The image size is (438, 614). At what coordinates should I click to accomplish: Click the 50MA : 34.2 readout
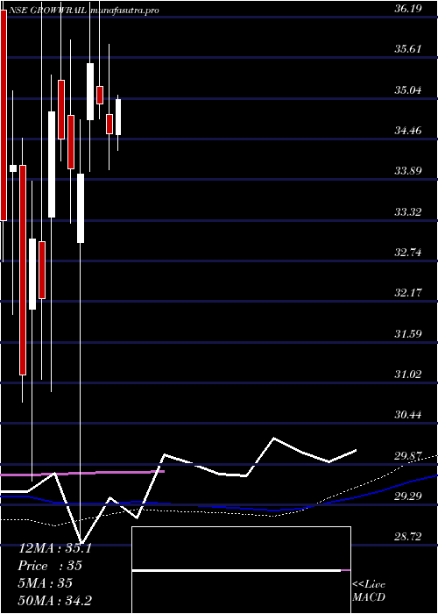[55, 600]
